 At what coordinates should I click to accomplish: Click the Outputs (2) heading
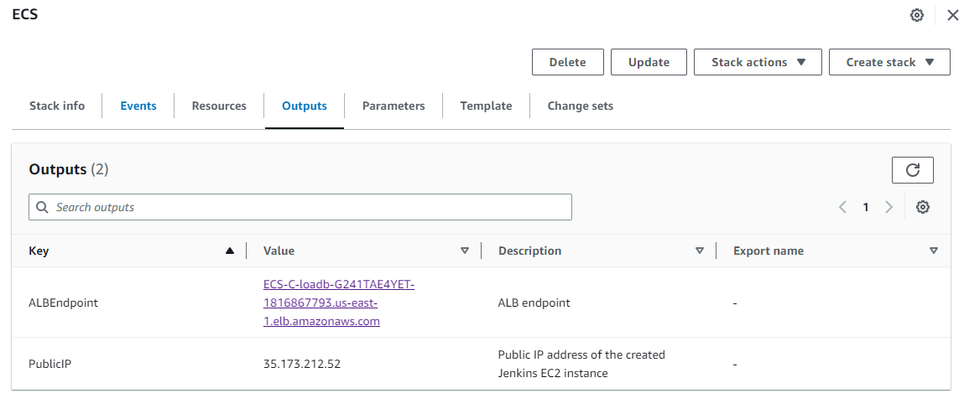[69, 169]
